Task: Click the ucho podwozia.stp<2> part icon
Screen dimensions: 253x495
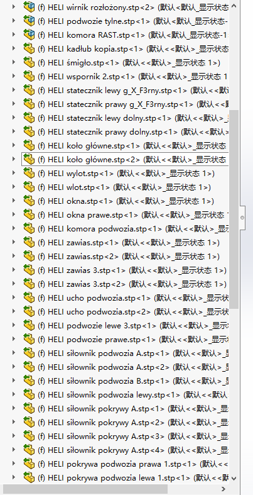Action: pos(29,311)
